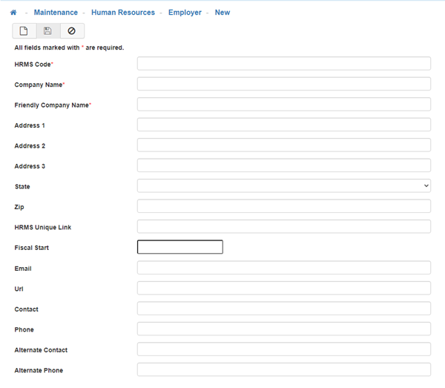This screenshot has width=445, height=388.
Task: Select the New breadcrumb item
Action: [x=222, y=13]
